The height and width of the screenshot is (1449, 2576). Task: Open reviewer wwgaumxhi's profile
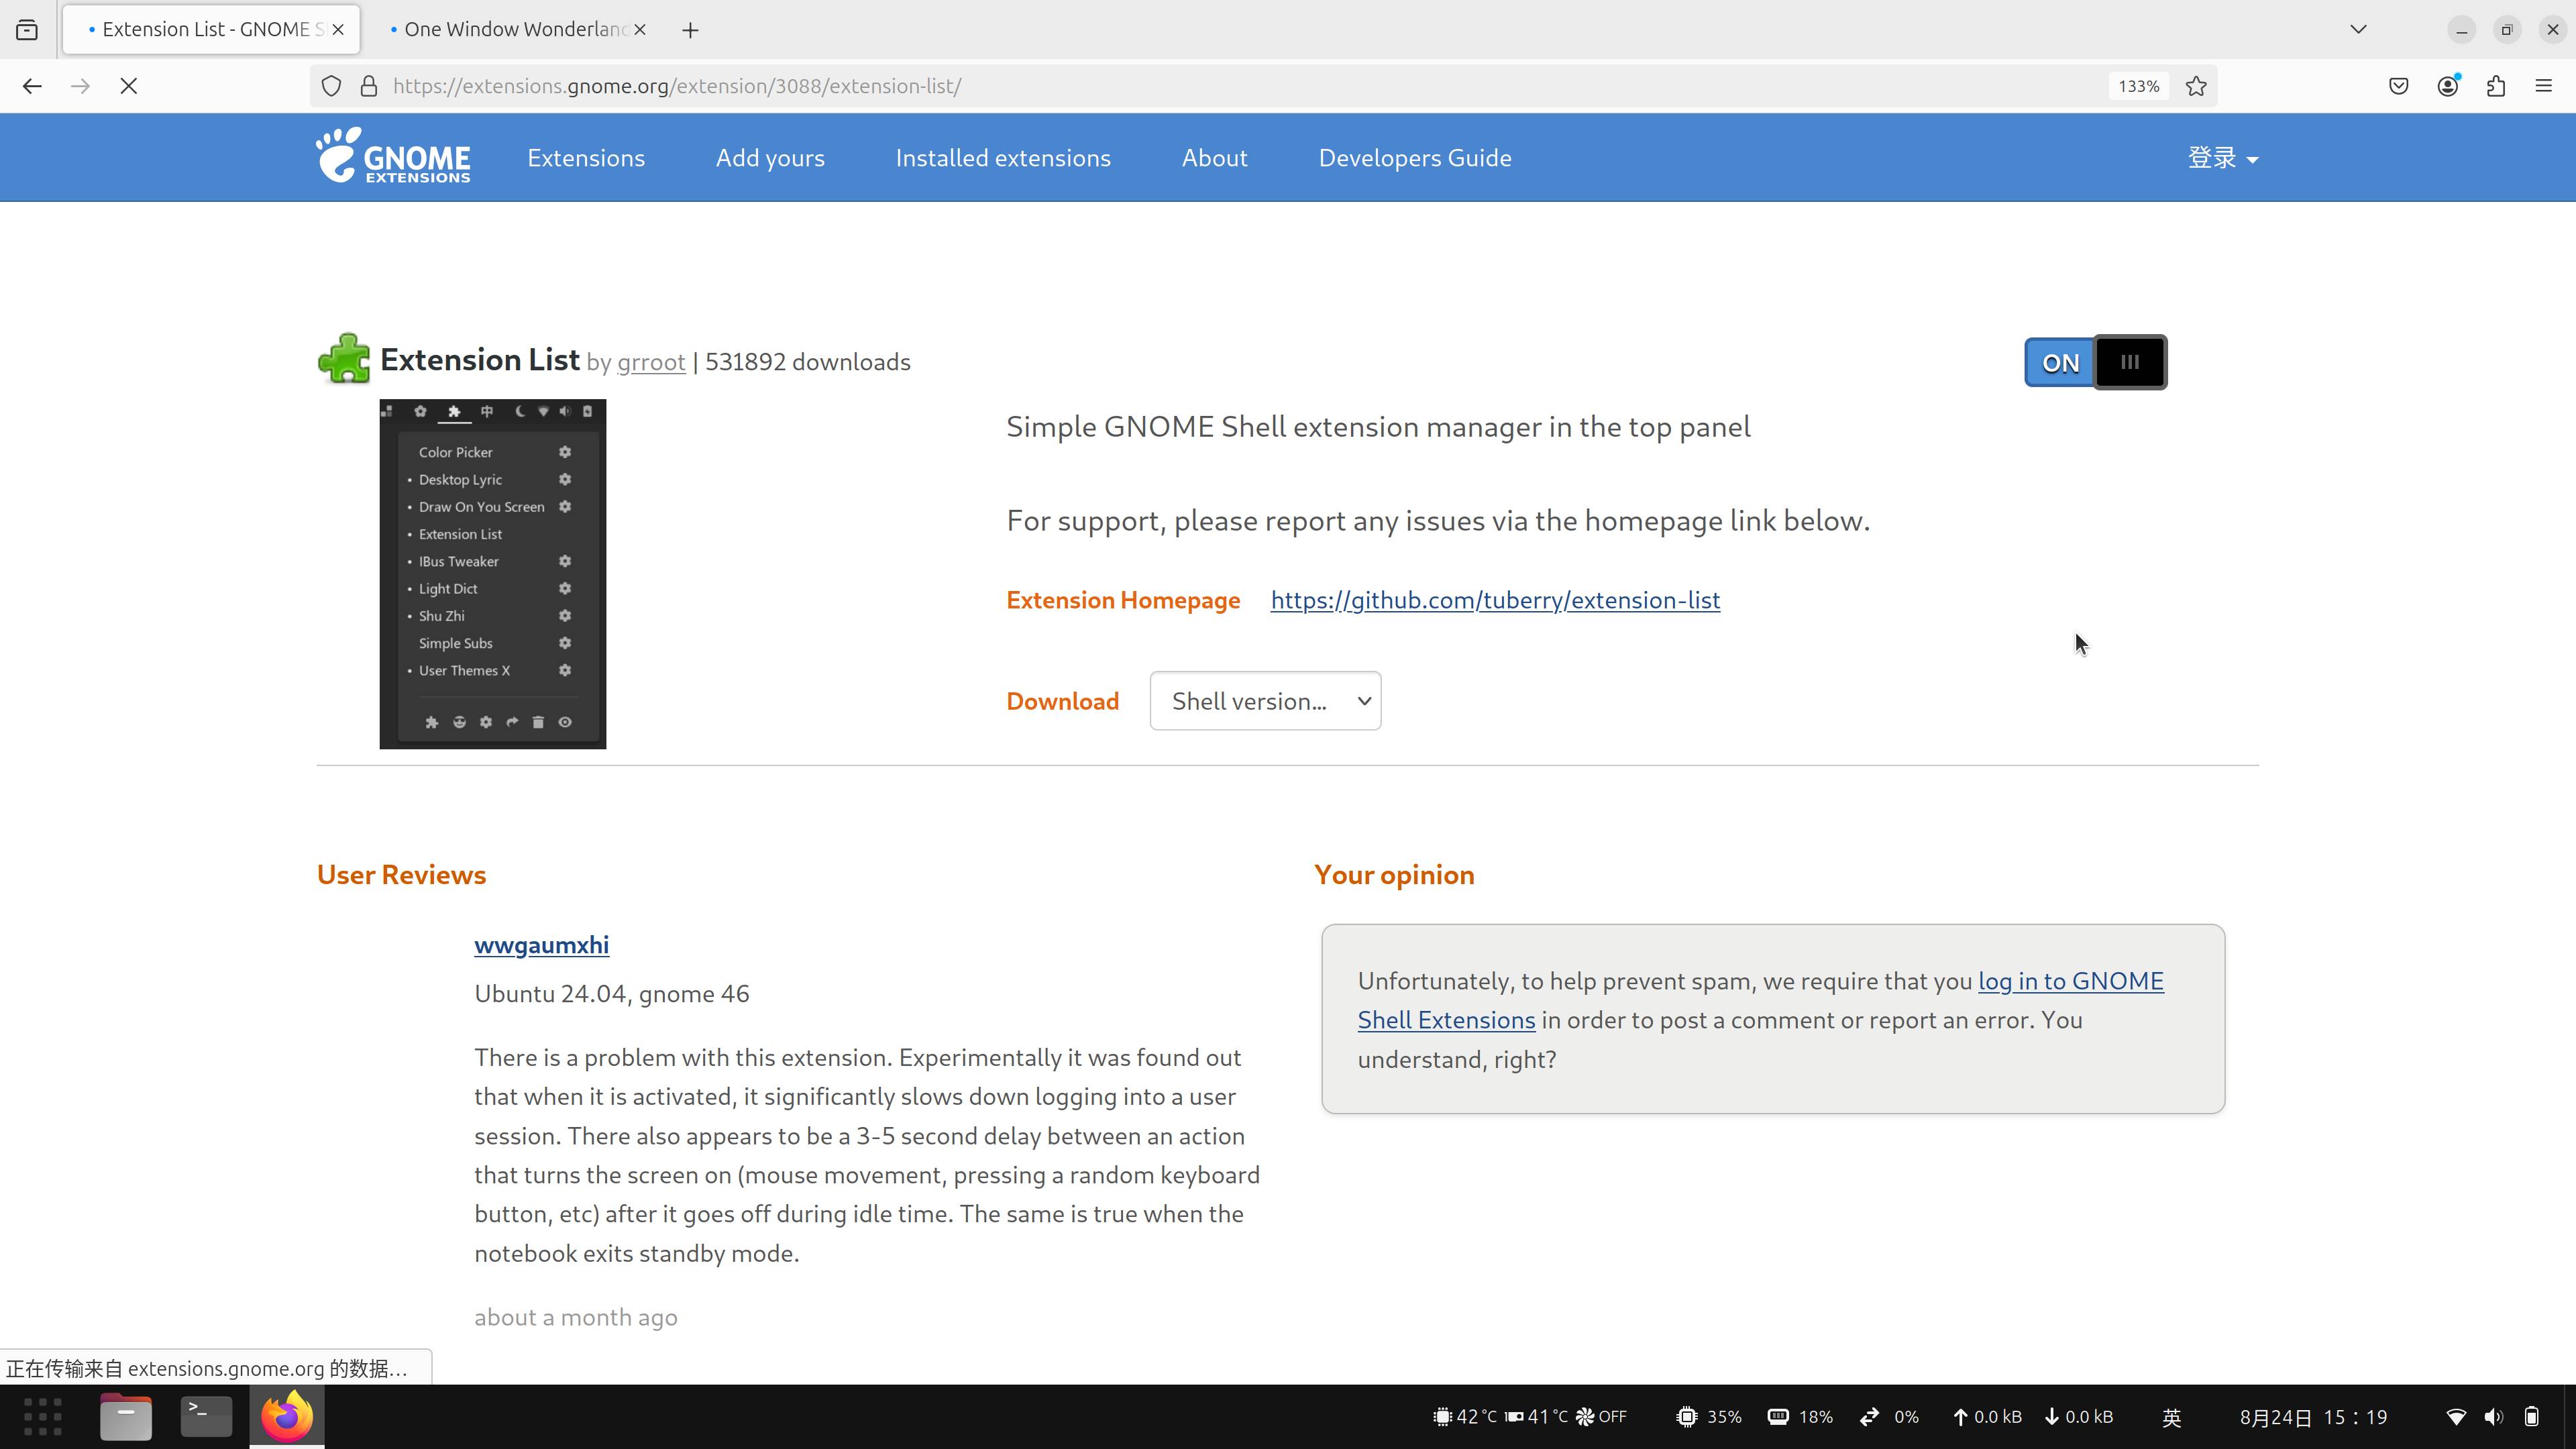(x=541, y=945)
